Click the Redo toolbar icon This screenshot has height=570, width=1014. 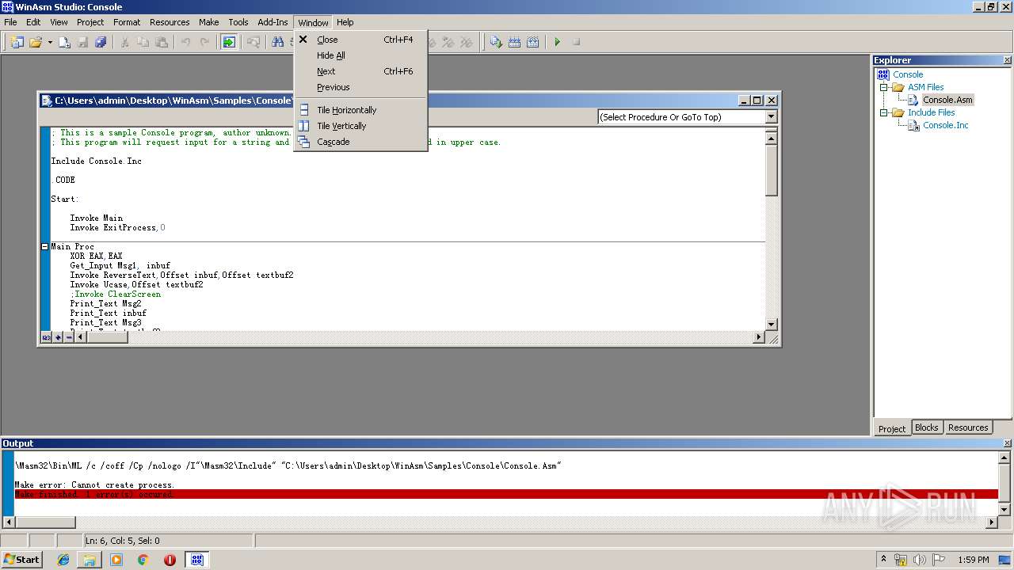[204, 42]
